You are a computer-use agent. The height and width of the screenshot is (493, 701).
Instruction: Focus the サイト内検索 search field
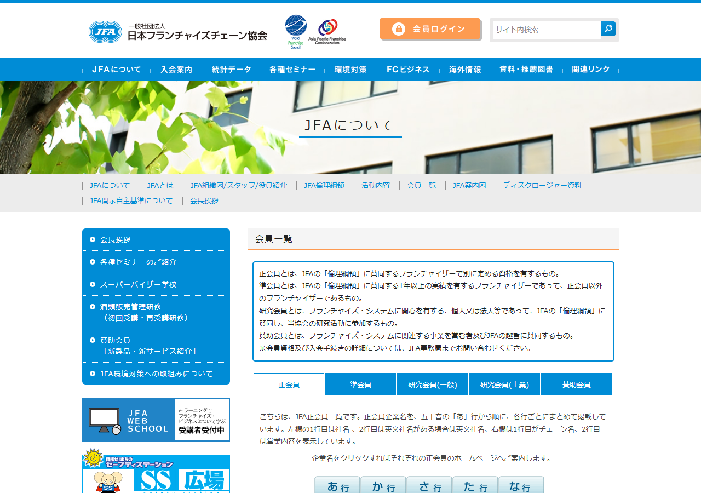tap(547, 30)
